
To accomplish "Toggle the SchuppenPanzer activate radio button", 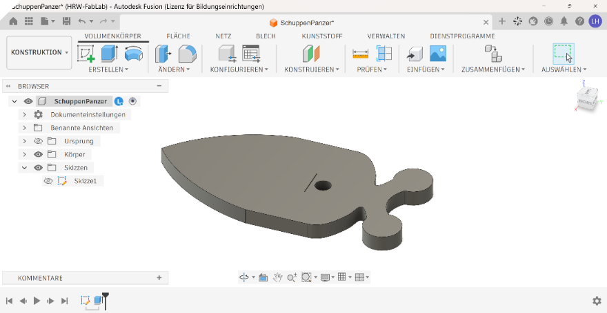I will pyautogui.click(x=132, y=101).
